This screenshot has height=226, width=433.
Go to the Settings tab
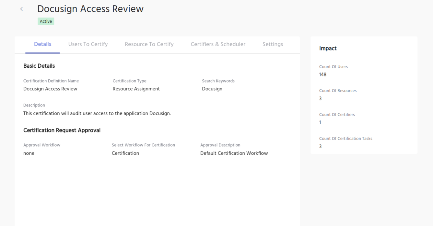(x=273, y=44)
